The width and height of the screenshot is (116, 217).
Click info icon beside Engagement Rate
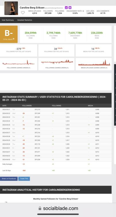click(83, 11)
